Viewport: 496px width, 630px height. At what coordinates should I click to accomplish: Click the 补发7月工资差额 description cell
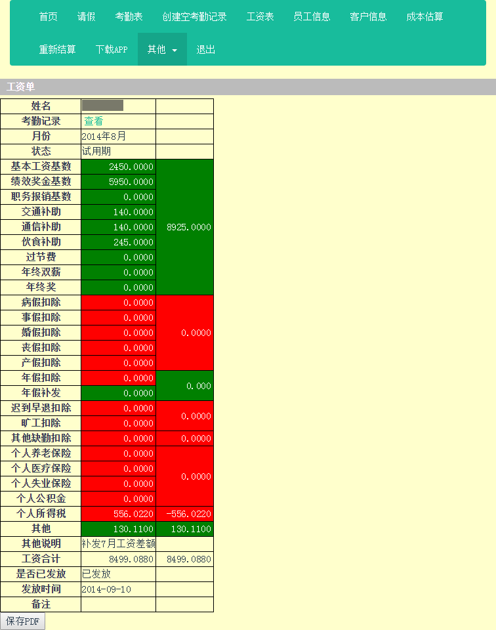(118, 544)
